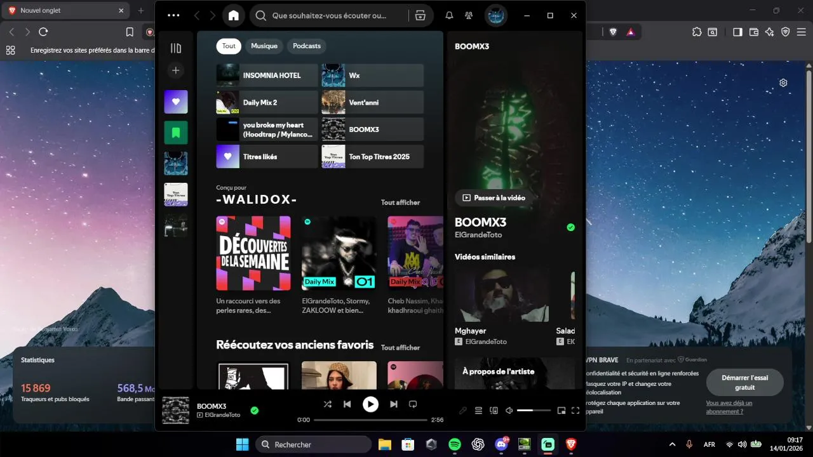This screenshot has width=813, height=457.
Task: Open Daily Mix 2 shortcut
Action: pyautogui.click(x=267, y=102)
